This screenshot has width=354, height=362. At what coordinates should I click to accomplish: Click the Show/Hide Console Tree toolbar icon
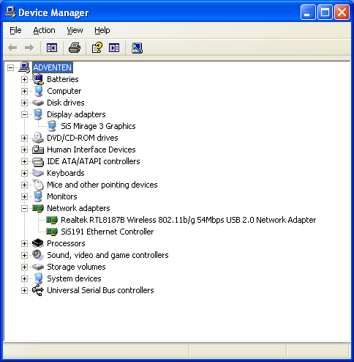pos(52,48)
